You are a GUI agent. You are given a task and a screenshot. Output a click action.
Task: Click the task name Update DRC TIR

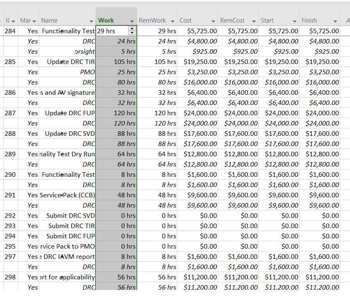[71, 62]
